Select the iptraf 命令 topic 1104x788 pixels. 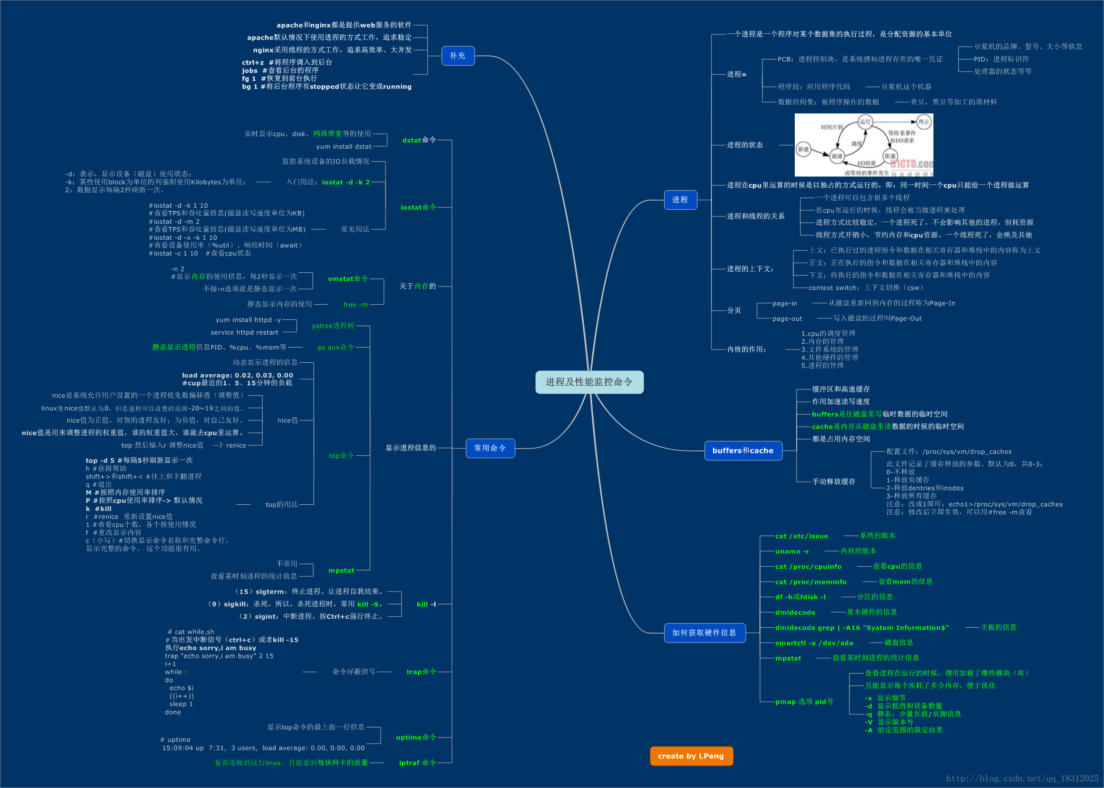coord(417,763)
